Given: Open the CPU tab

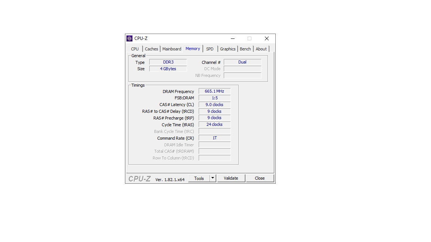Looking at the screenshot, I should (x=135, y=49).
